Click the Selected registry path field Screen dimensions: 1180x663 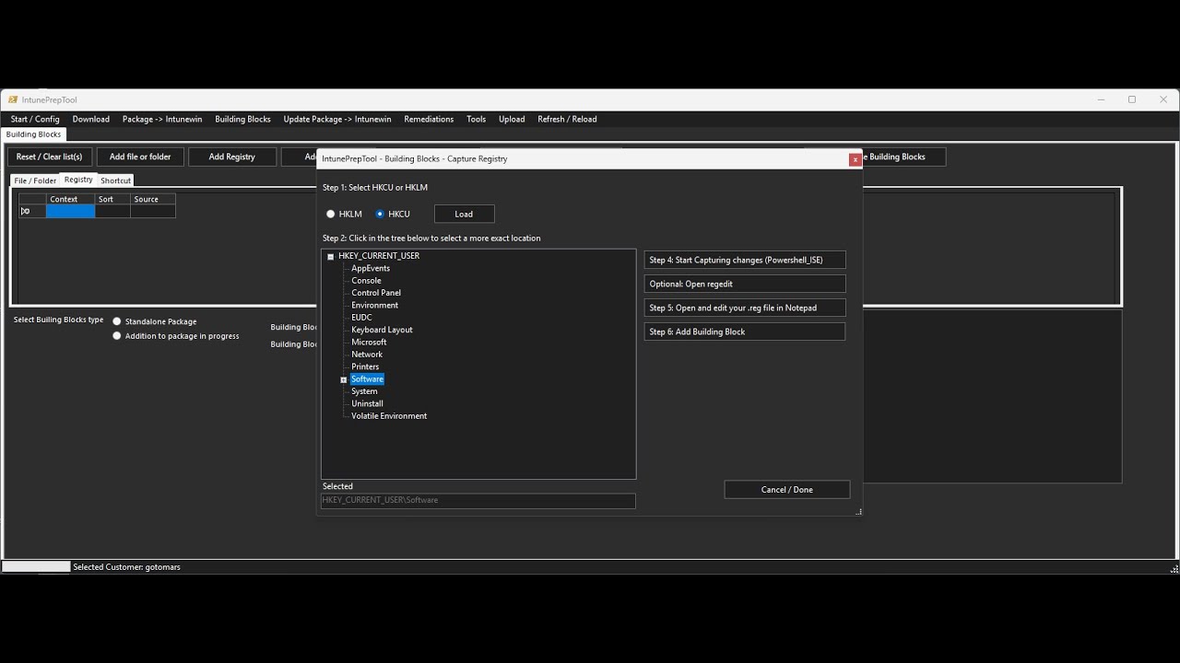478,500
